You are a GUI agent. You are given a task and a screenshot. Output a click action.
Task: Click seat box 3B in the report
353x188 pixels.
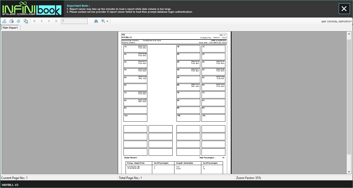188,64
